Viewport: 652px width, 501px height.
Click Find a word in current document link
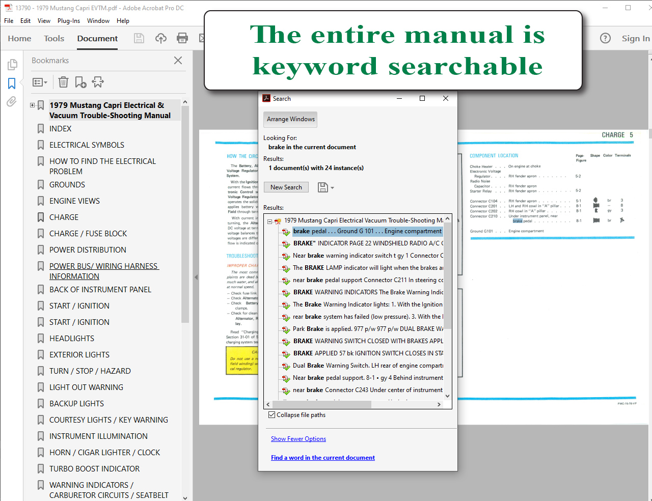coord(323,458)
